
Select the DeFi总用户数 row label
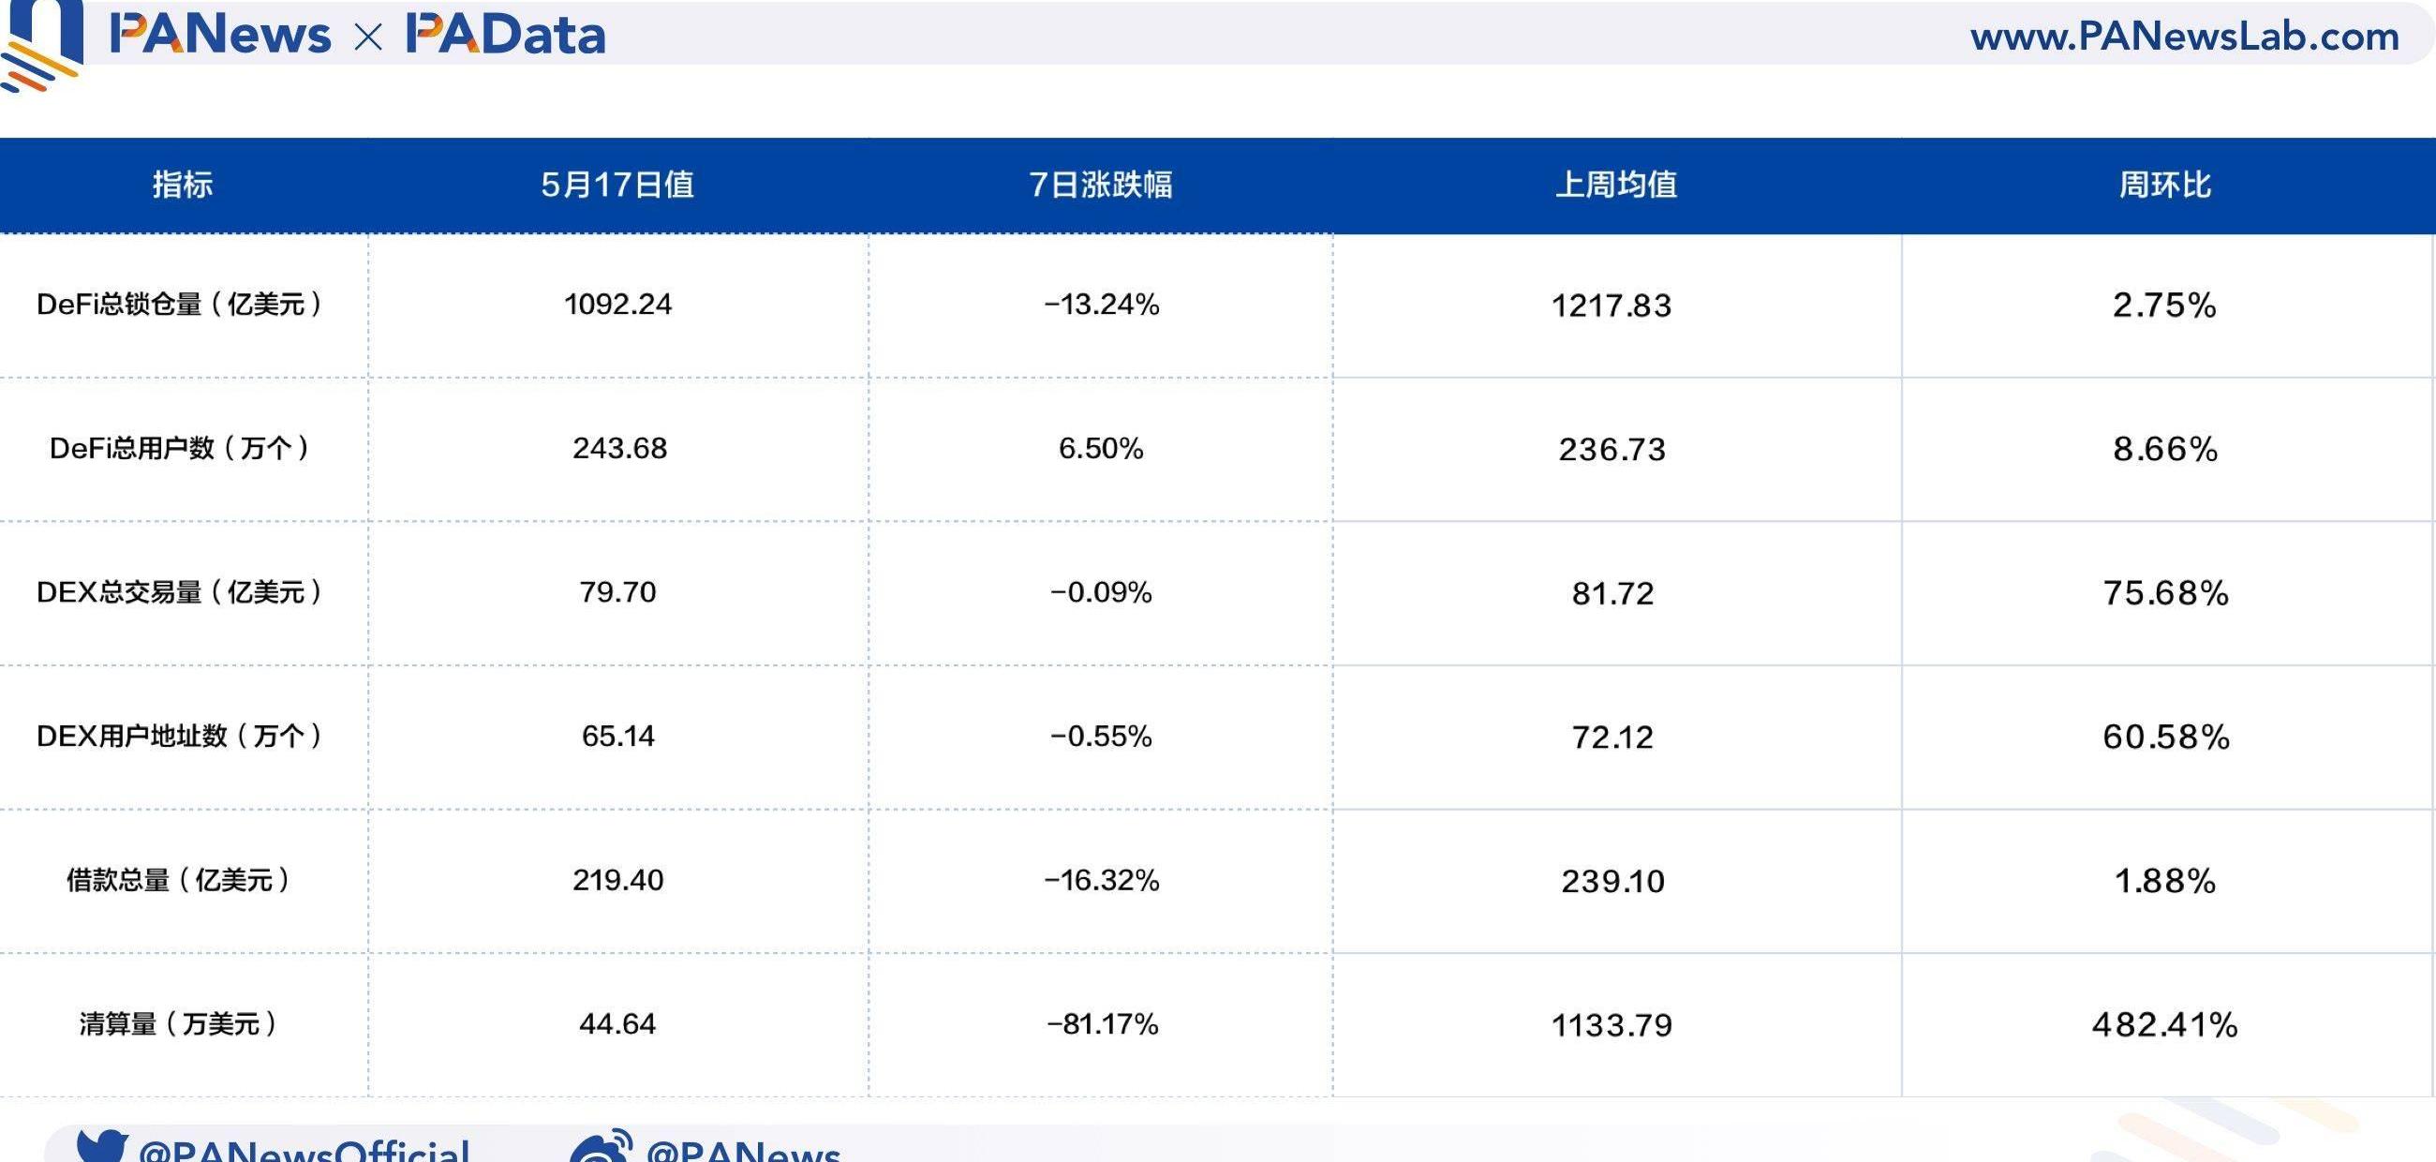pyautogui.click(x=181, y=448)
